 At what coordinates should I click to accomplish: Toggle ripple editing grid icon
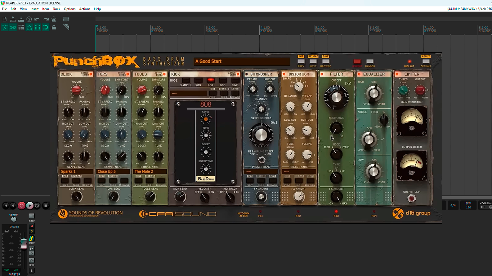21,27
